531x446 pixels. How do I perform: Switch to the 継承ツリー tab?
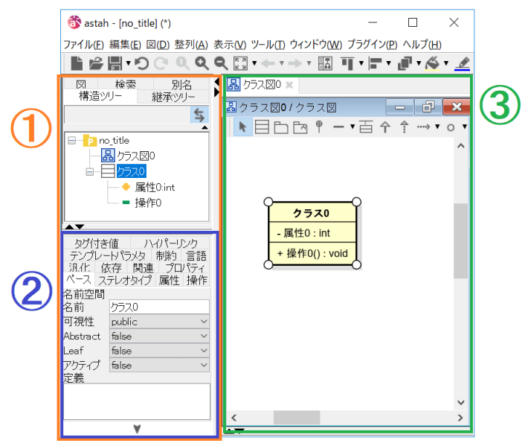click(x=173, y=97)
